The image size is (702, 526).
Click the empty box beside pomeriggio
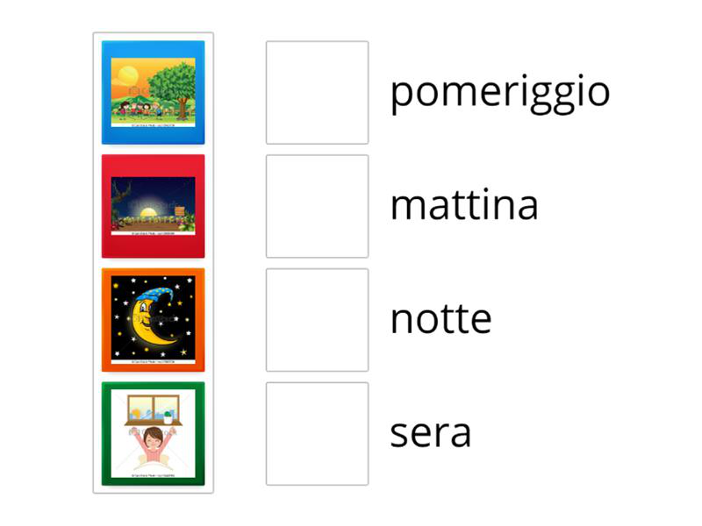[x=317, y=92]
